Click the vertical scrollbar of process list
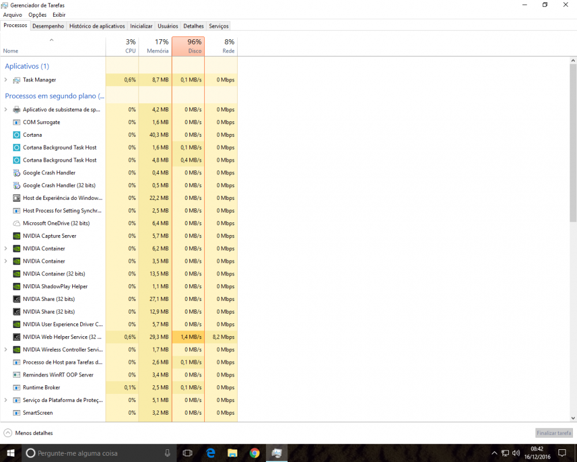The width and height of the screenshot is (577, 462). pyautogui.click(x=572, y=144)
